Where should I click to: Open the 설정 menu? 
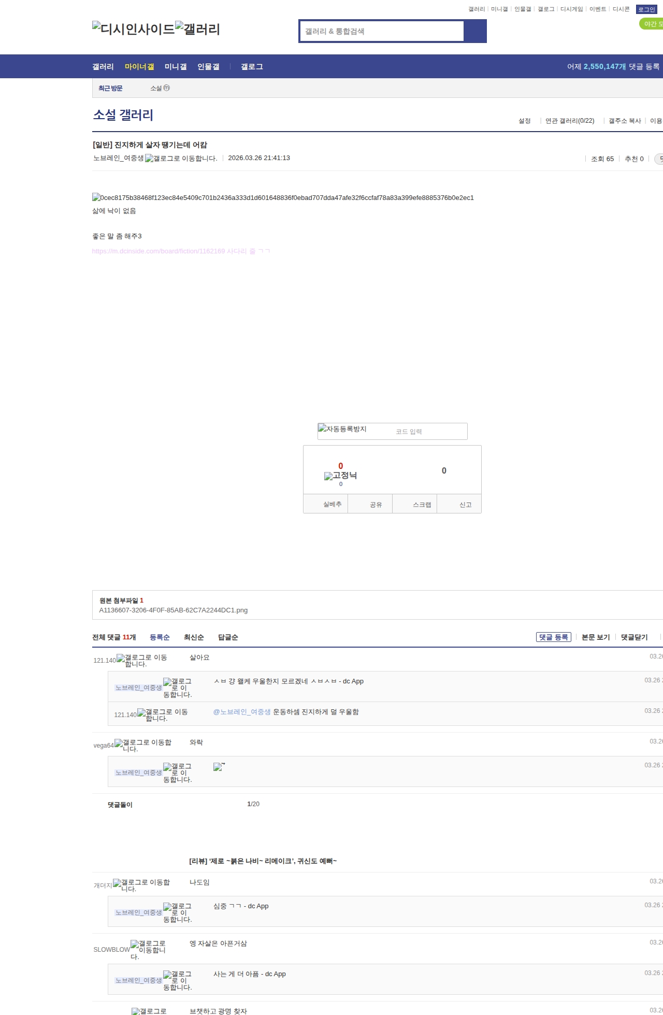(525, 121)
